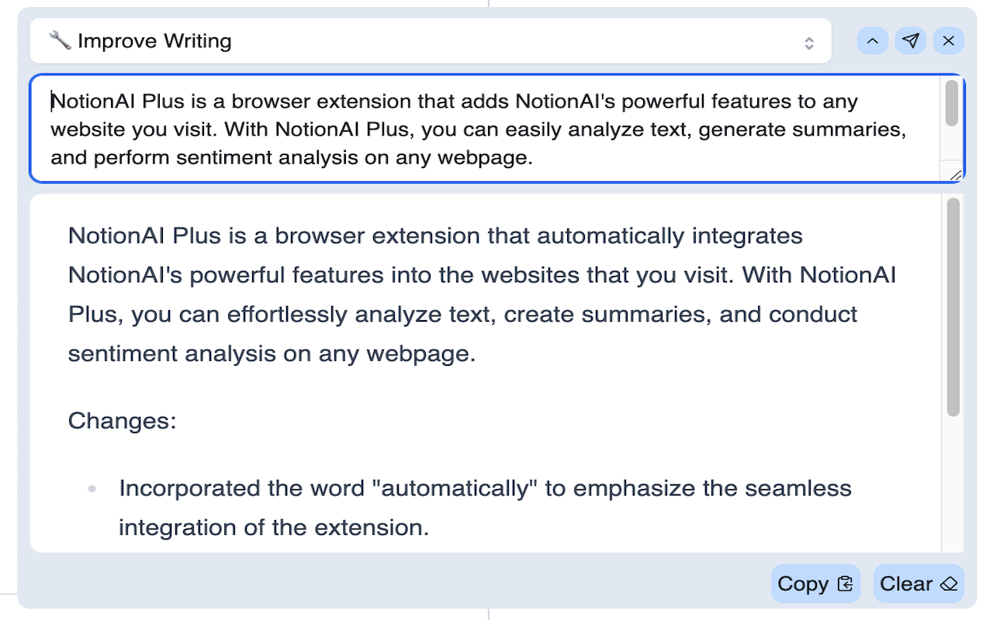Viewport: 993px width, 620px height.
Task: Click the Copy button label
Action: coord(803,584)
